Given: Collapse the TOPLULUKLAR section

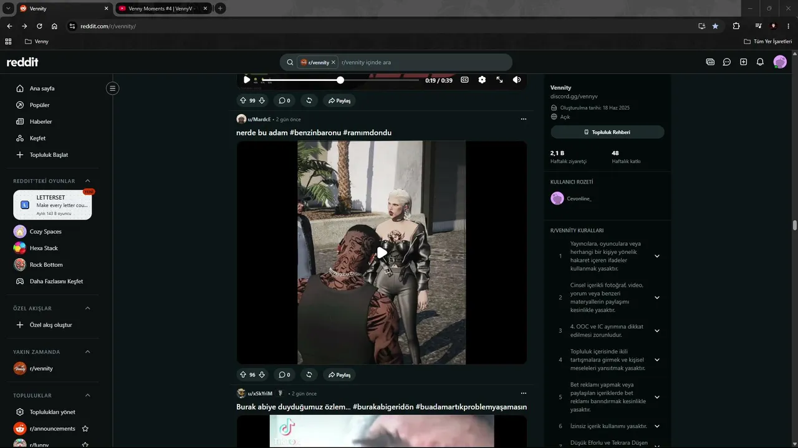Looking at the screenshot, I should click(87, 396).
